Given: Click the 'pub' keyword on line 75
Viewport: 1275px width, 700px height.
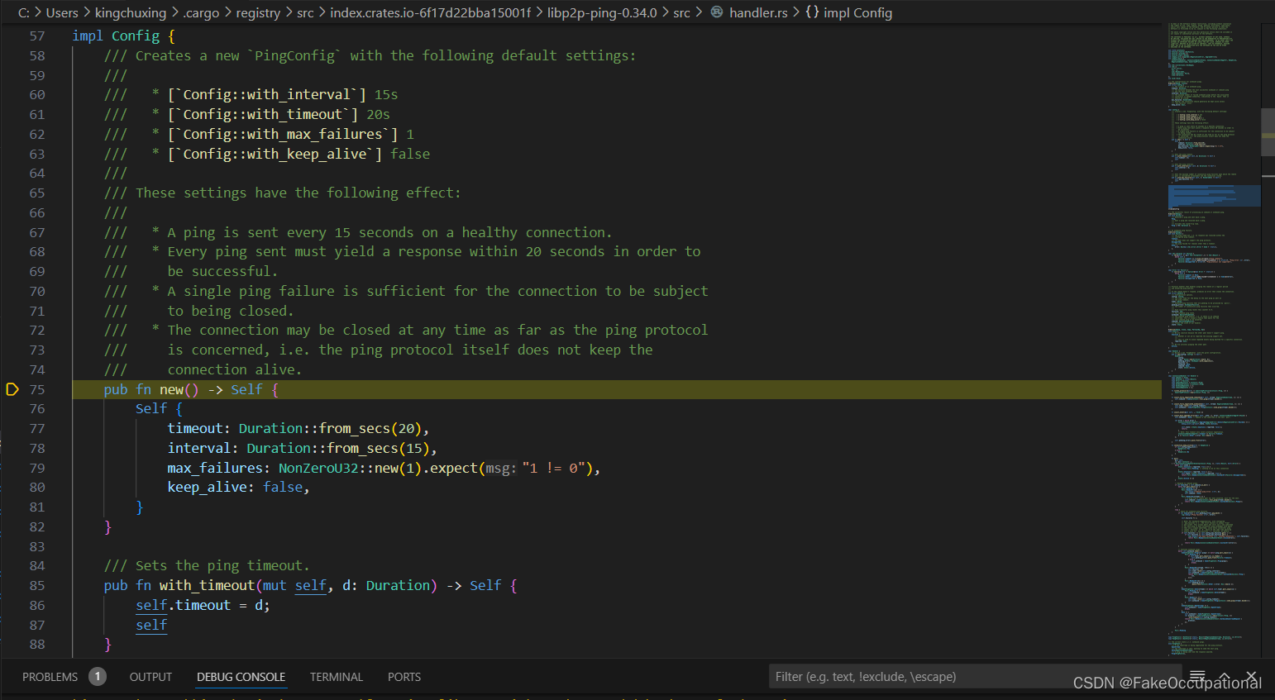Looking at the screenshot, I should coord(116,389).
